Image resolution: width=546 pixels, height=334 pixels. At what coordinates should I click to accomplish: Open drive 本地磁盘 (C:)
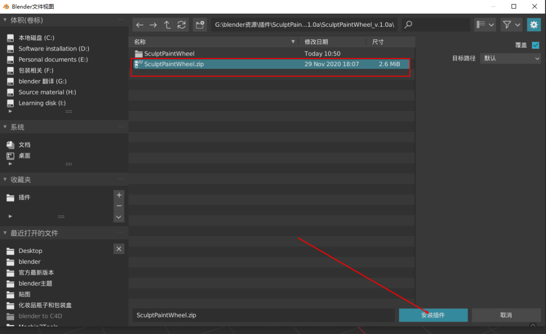(x=36, y=37)
